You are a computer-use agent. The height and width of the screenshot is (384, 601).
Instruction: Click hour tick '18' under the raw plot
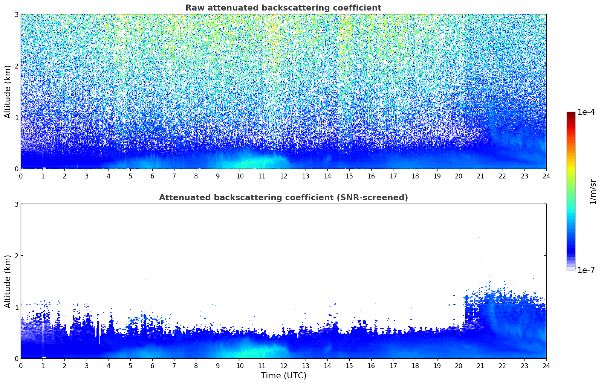point(415,176)
